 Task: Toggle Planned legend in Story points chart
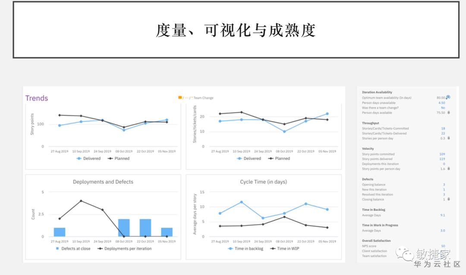pos(119,158)
